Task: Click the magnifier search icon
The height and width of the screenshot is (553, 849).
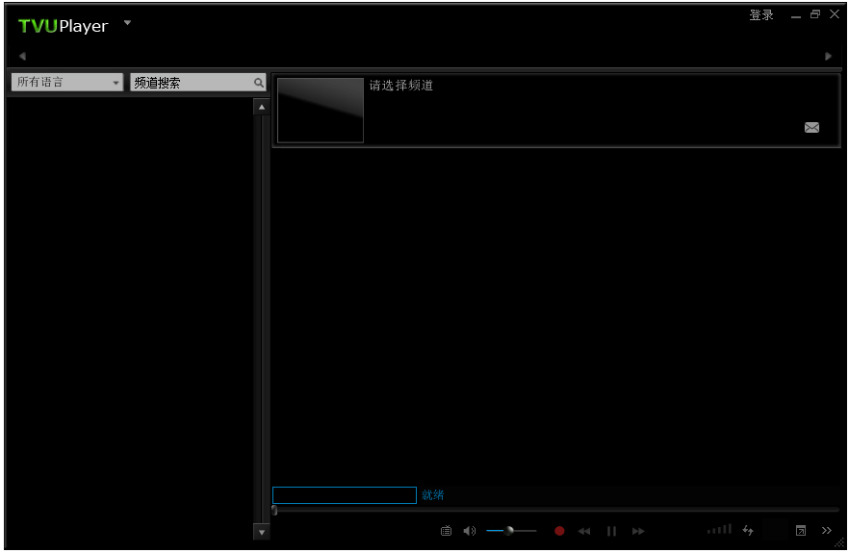Action: tap(259, 83)
